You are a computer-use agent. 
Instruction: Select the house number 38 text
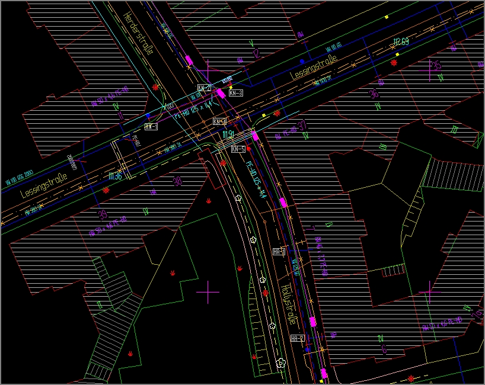[x=177, y=182]
